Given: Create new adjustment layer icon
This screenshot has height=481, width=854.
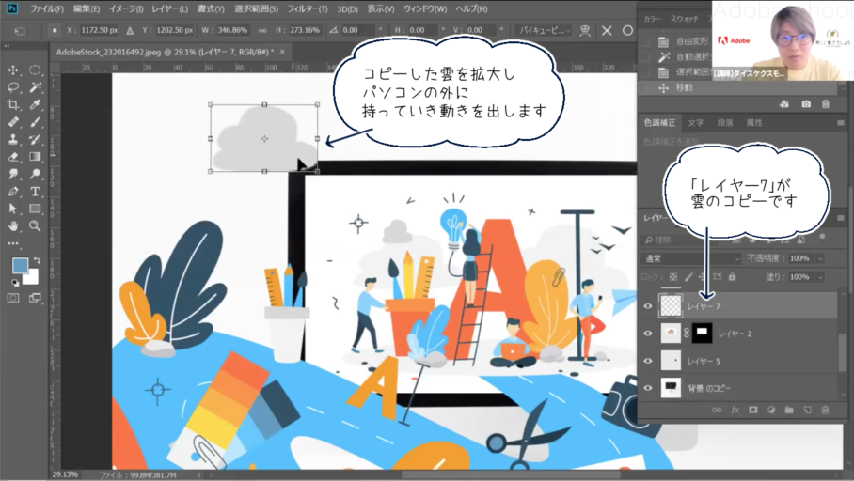Looking at the screenshot, I should (x=771, y=410).
